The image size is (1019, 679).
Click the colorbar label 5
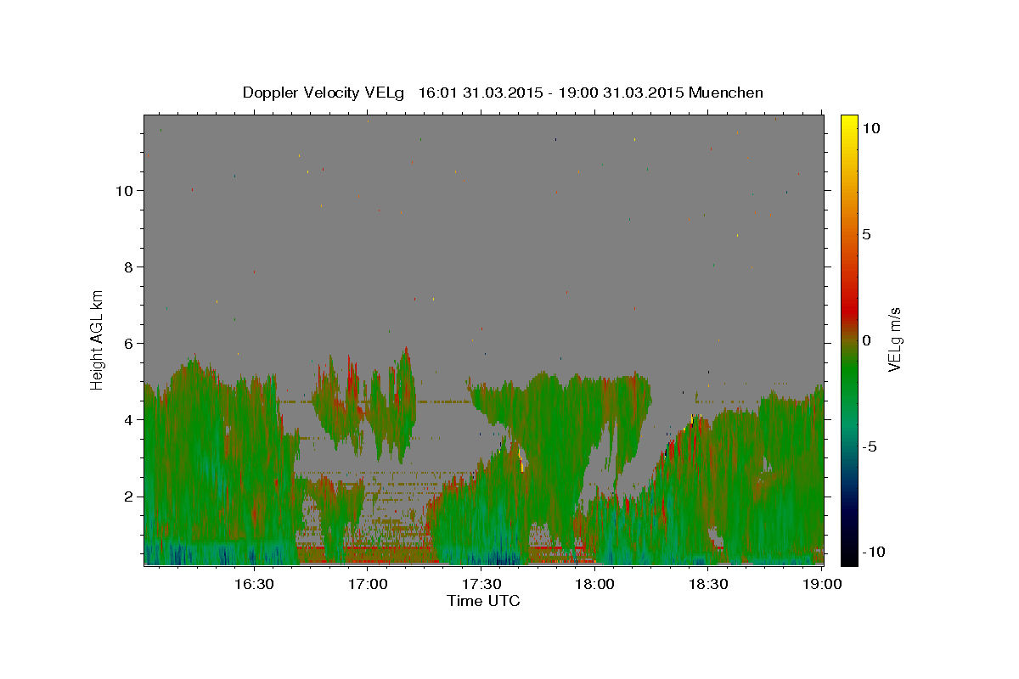(866, 234)
